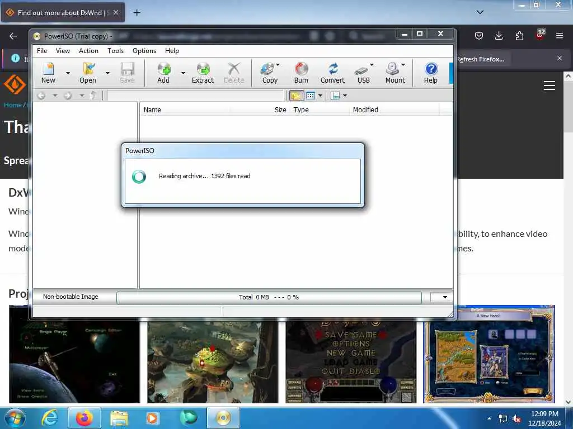Toggle the folder tree view icon
Viewport: 573px width, 429px height.
297,96
